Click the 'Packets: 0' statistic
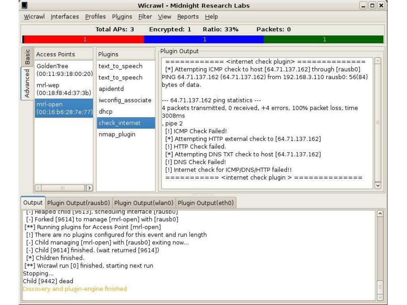Image resolution: width=407 pixels, height=305 pixels. tap(273, 29)
